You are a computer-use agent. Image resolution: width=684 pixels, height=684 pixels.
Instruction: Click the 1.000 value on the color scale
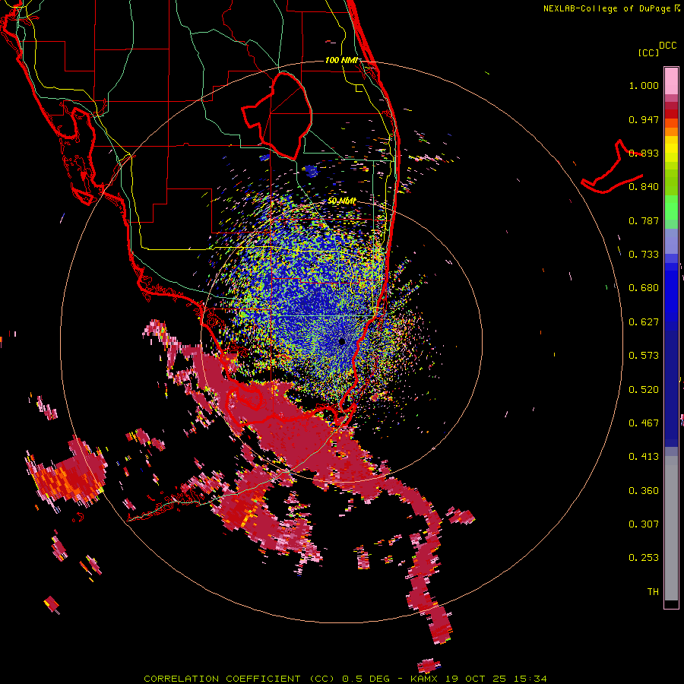[x=644, y=85]
